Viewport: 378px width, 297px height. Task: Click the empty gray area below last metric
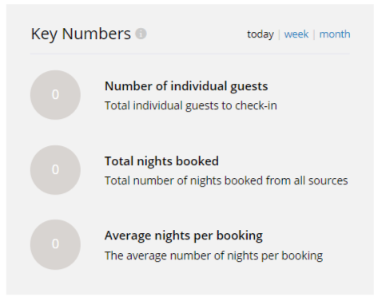(x=190, y=282)
